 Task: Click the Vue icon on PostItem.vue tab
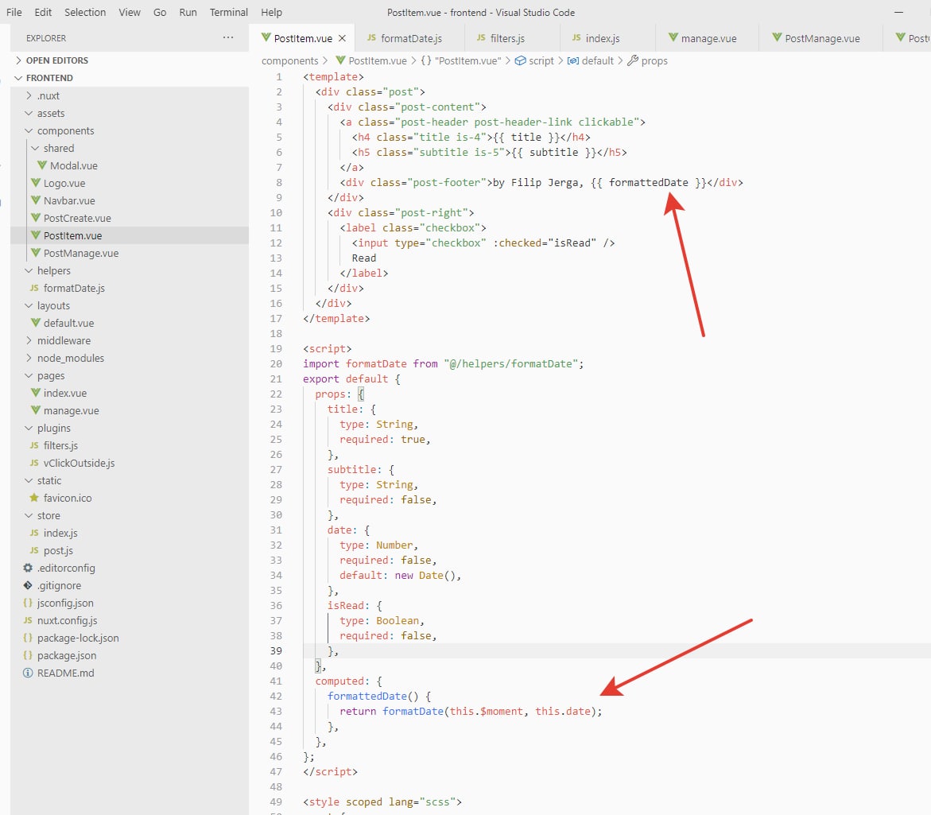[x=266, y=37]
